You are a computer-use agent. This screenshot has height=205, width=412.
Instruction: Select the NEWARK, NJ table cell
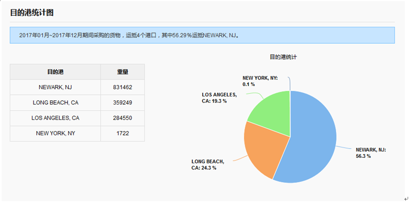click(x=55, y=87)
